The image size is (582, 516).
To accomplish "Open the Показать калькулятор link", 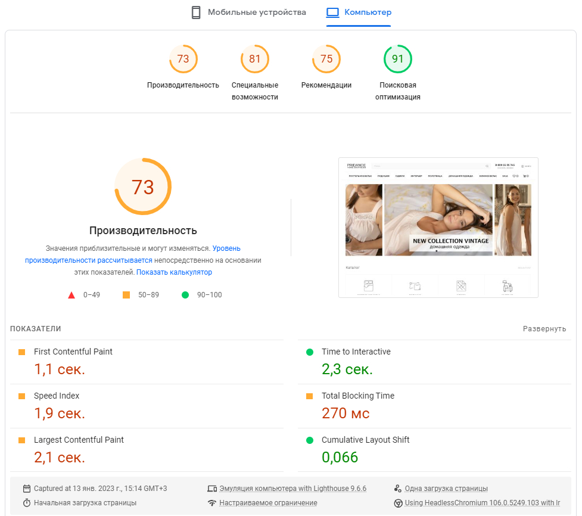I will tap(174, 272).
